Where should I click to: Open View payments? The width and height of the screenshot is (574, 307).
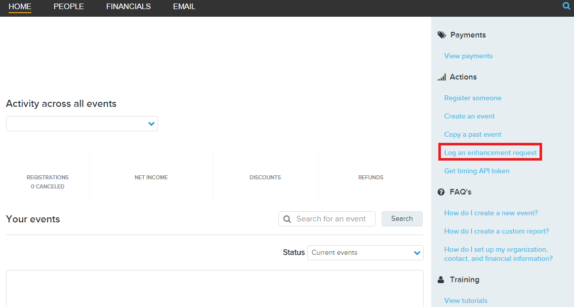tap(468, 56)
